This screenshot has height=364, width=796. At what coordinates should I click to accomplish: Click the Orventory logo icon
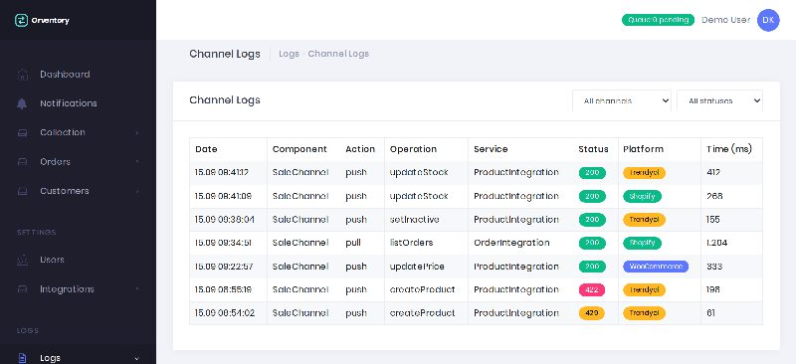(x=21, y=20)
